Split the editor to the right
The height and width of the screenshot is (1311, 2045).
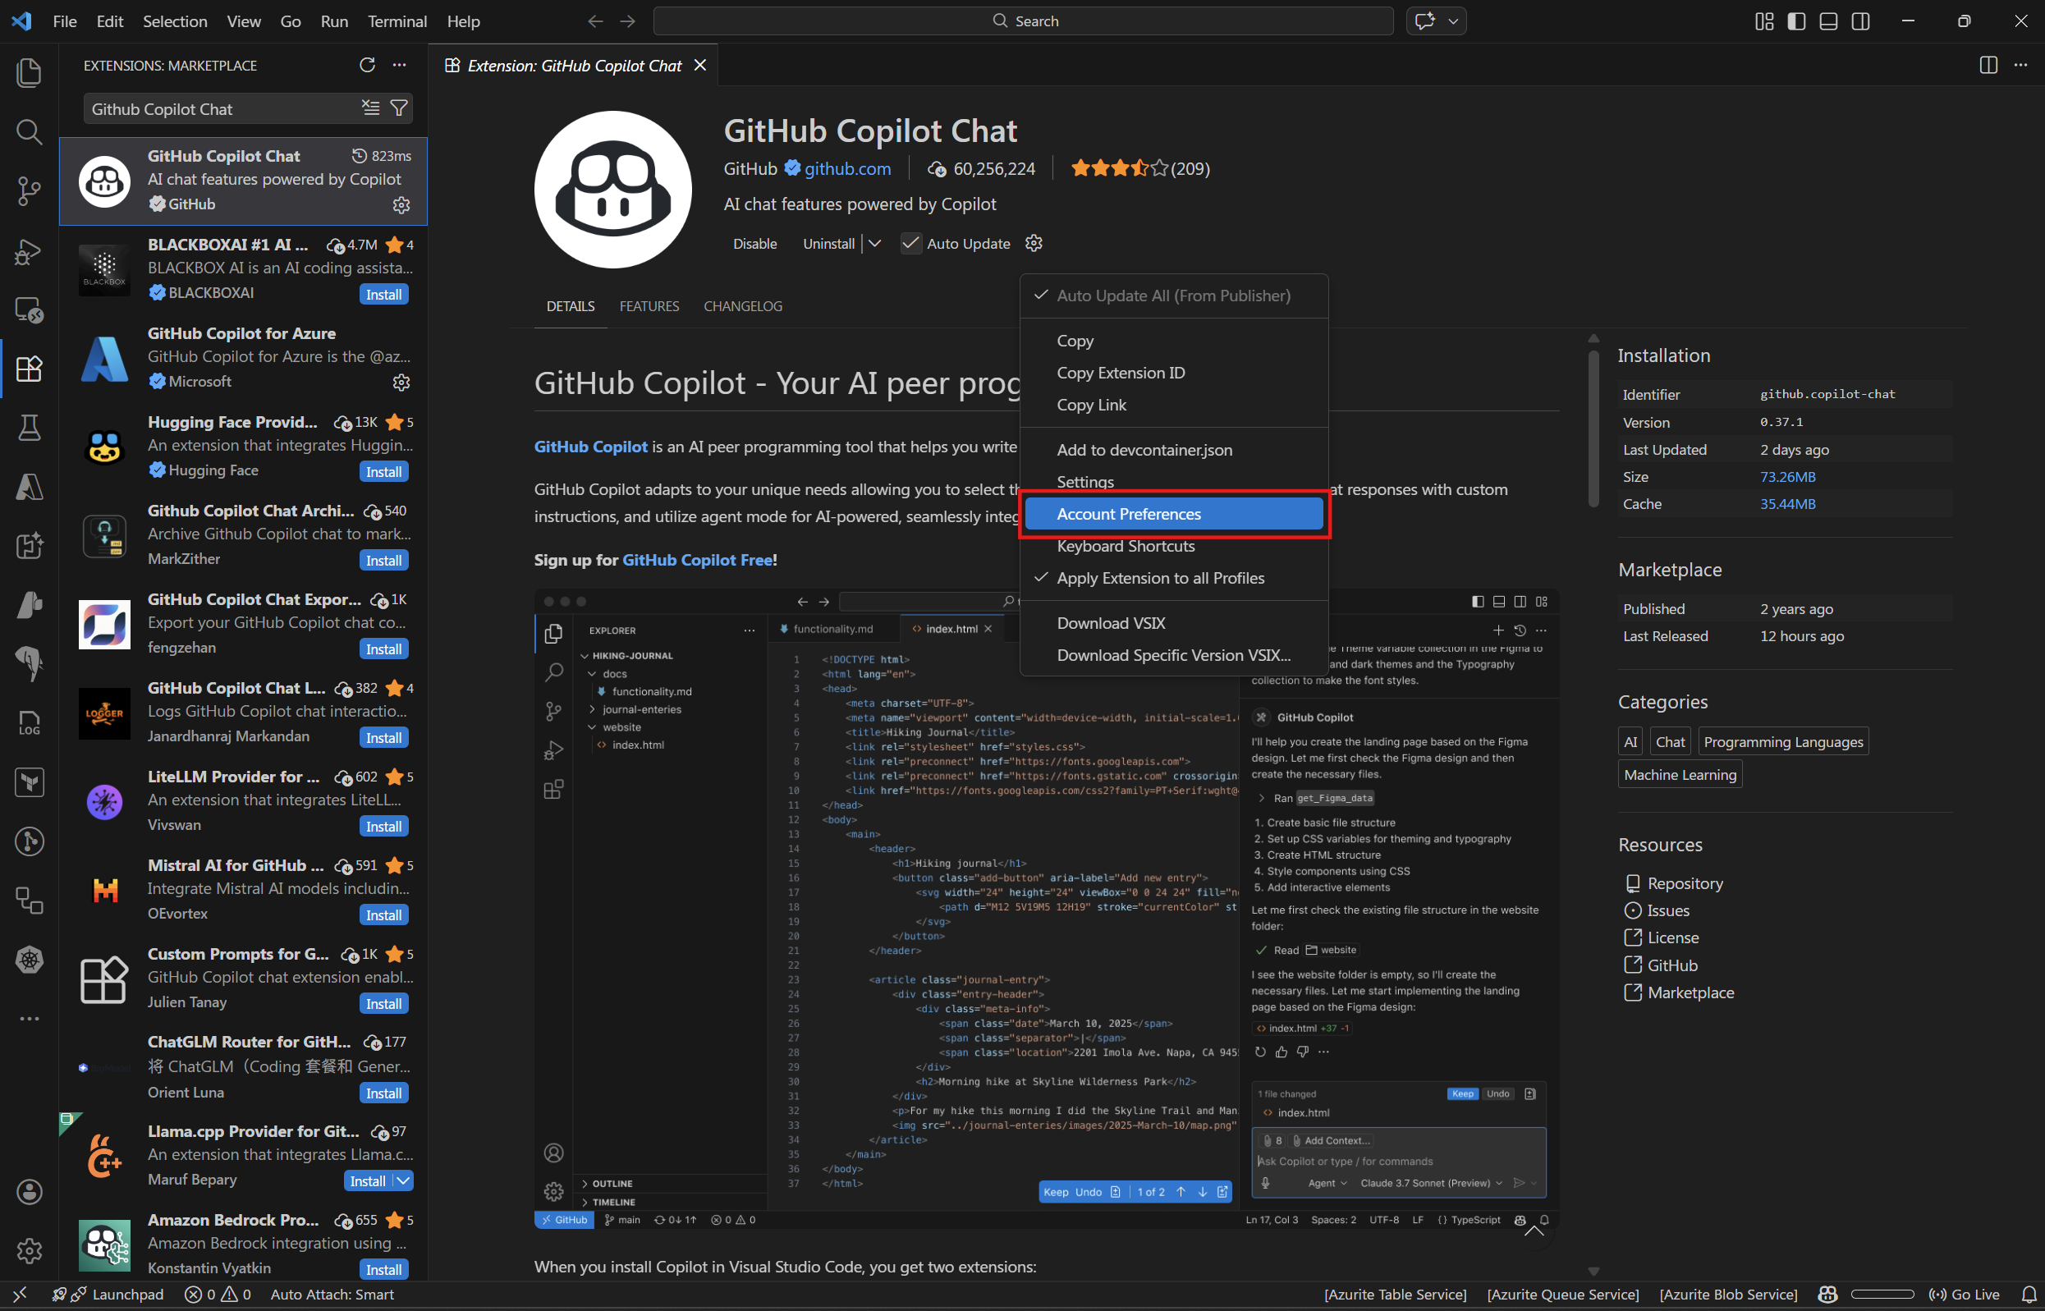(x=1988, y=66)
